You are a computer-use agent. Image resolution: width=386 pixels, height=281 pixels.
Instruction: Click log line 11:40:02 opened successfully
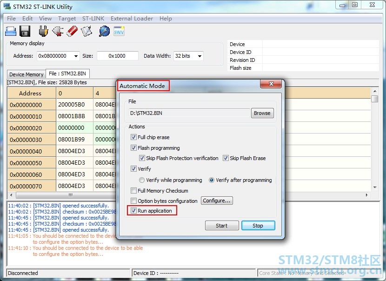point(58,206)
